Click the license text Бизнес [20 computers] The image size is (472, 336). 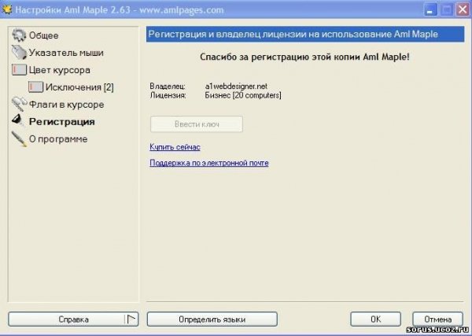[x=243, y=95]
